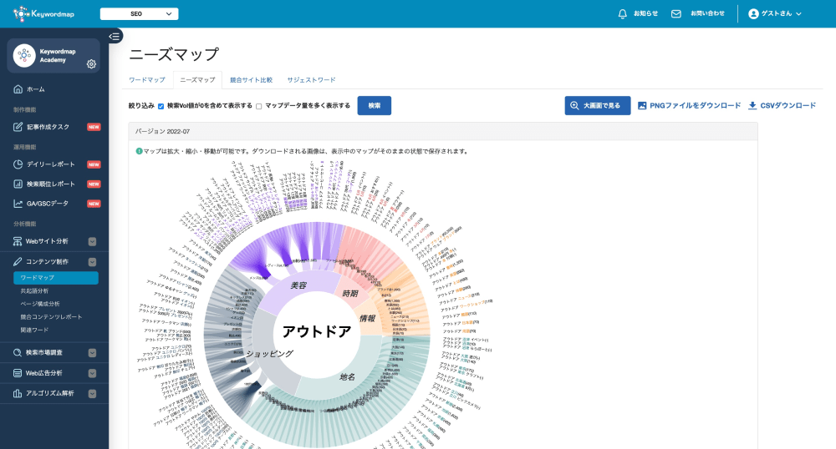Click the 地名 segment of the needs map
The image size is (836, 449).
[x=347, y=376]
